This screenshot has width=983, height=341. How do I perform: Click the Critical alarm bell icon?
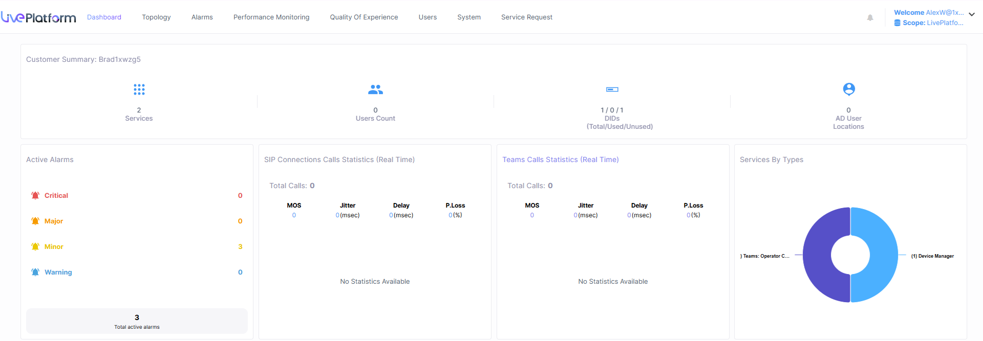tap(35, 195)
